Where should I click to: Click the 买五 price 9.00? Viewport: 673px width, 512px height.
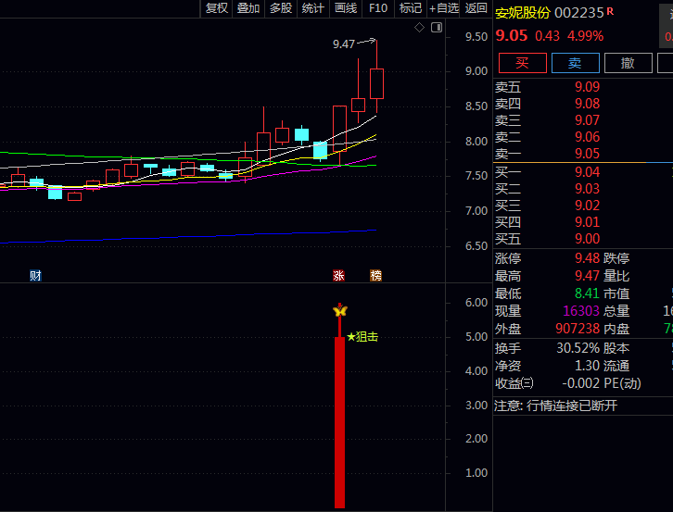[587, 239]
